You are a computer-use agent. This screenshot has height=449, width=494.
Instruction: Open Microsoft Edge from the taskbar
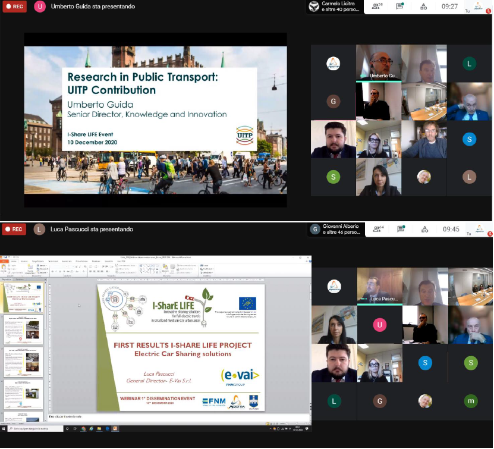point(107,429)
